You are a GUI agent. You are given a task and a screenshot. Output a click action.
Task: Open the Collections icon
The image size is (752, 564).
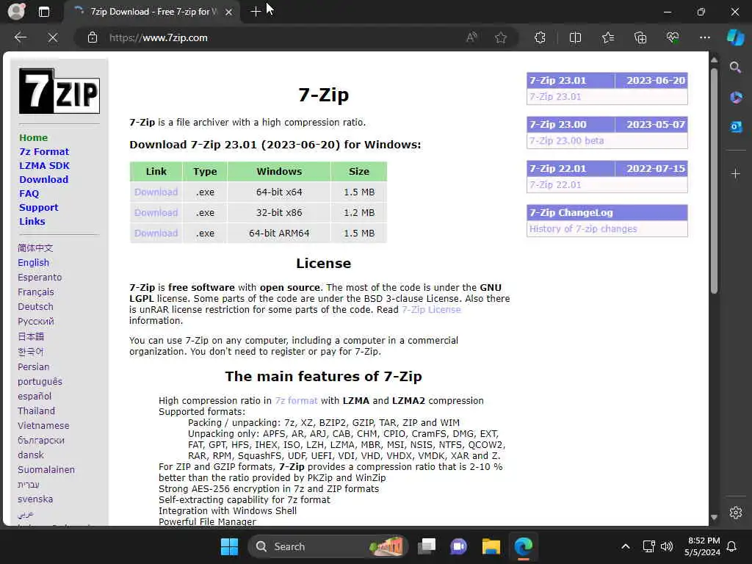click(x=640, y=37)
